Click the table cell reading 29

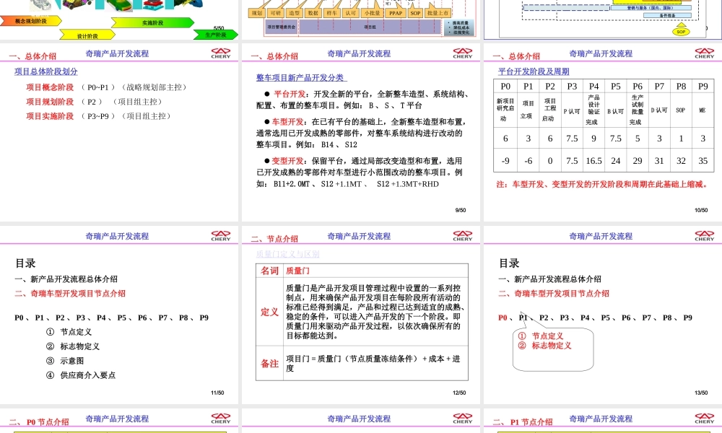(x=638, y=161)
